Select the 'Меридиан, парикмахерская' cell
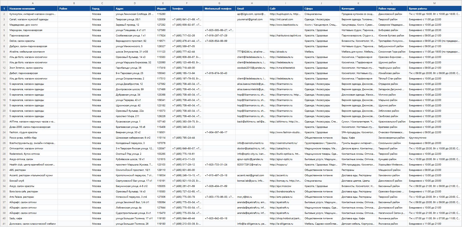 click(33, 30)
